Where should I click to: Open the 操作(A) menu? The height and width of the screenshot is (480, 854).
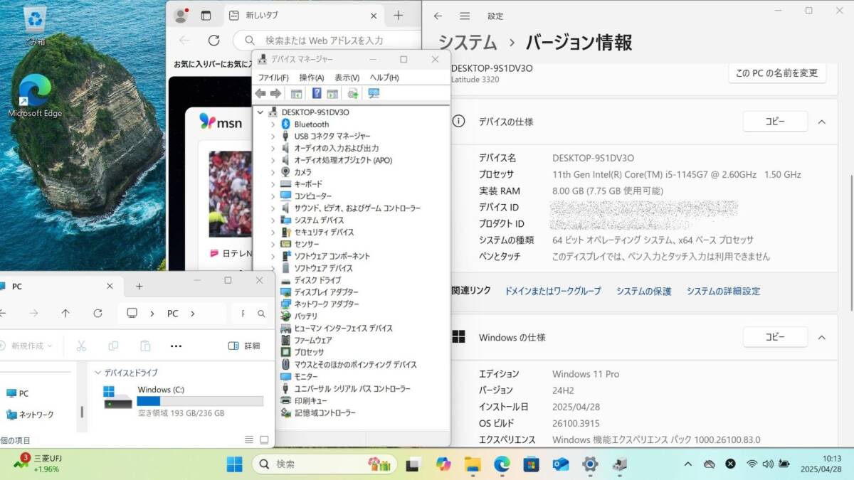tap(311, 78)
